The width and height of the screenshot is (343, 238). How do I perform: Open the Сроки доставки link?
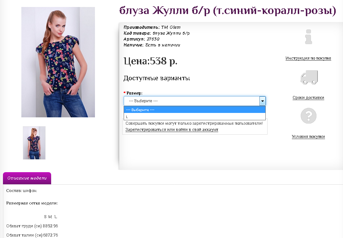(308, 97)
